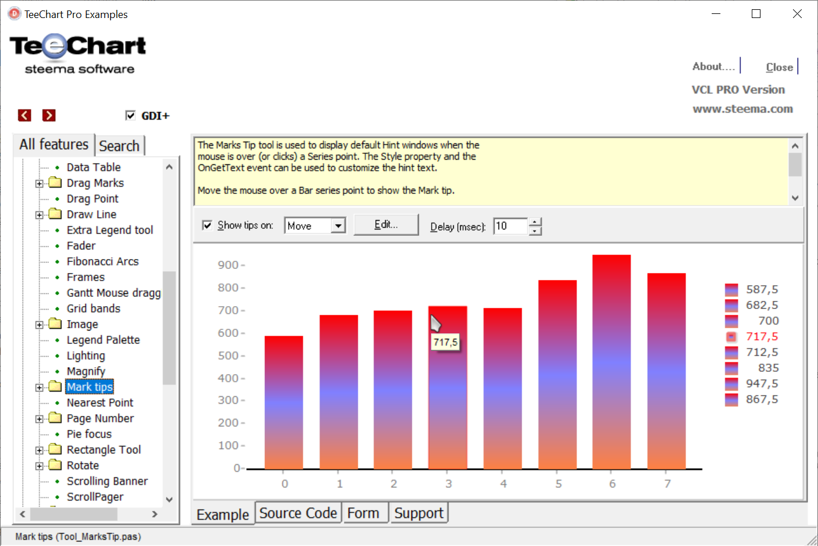Screen dimensions: 818x546
Task: Go to next example with red right arrow
Action: click(x=49, y=116)
